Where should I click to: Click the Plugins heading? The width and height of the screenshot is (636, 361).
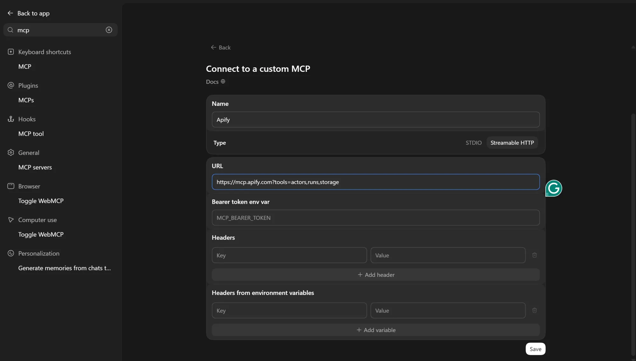28,85
